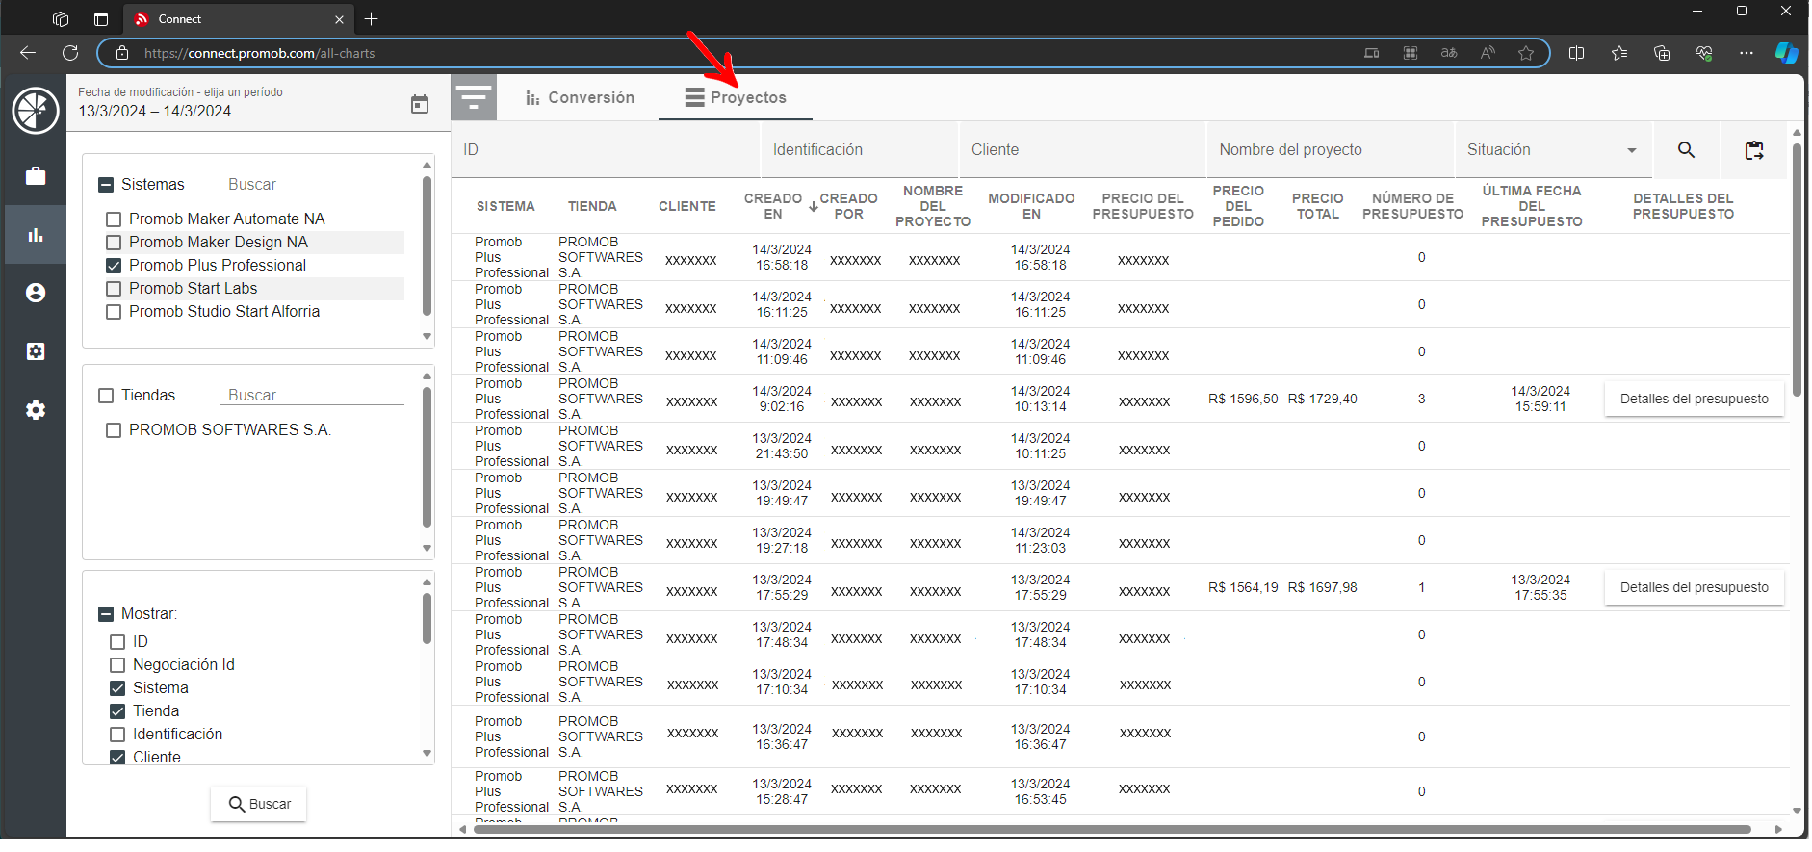The image size is (1812, 852).
Task: Click the ID filter field
Action: pos(606,150)
